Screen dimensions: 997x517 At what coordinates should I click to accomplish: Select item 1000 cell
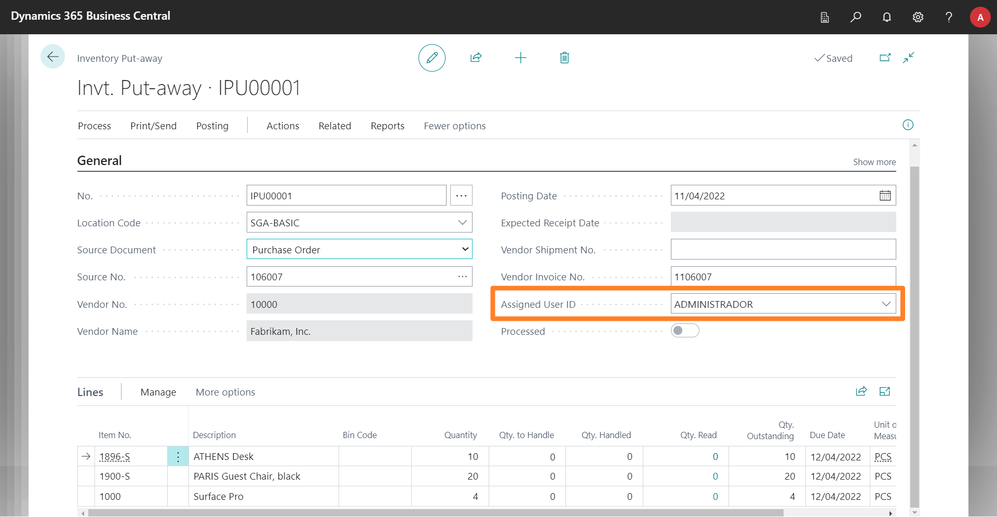tap(131, 497)
